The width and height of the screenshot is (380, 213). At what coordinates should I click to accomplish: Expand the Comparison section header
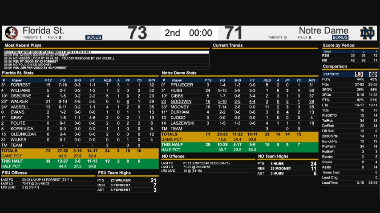click(x=335, y=67)
